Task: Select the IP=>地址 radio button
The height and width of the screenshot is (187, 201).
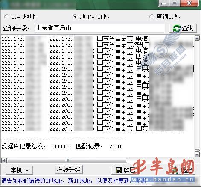Action: click(x=6, y=17)
